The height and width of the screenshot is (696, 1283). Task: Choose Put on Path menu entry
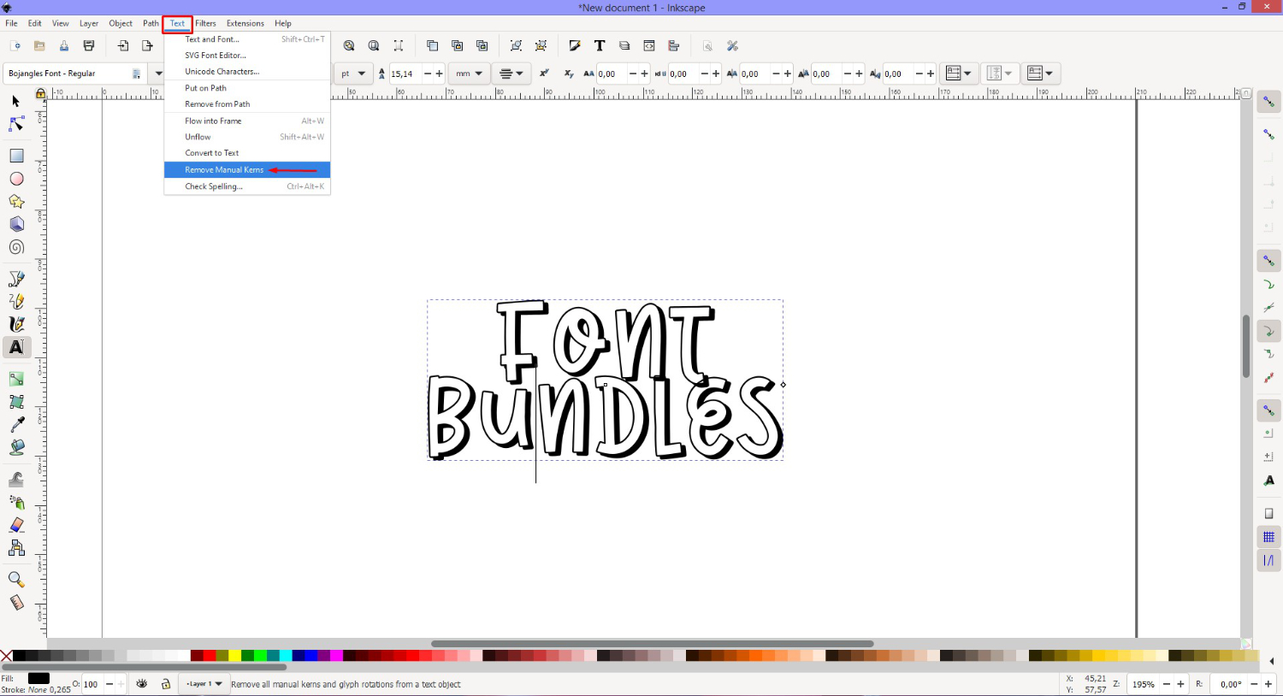pyautogui.click(x=247, y=88)
